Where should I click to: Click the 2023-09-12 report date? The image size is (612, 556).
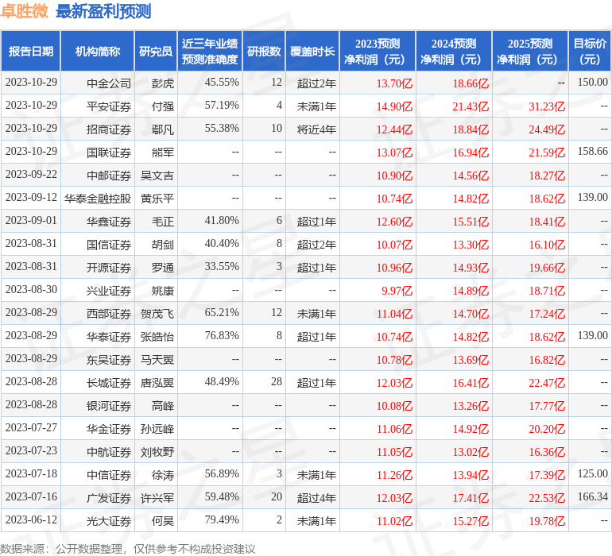click(x=31, y=198)
